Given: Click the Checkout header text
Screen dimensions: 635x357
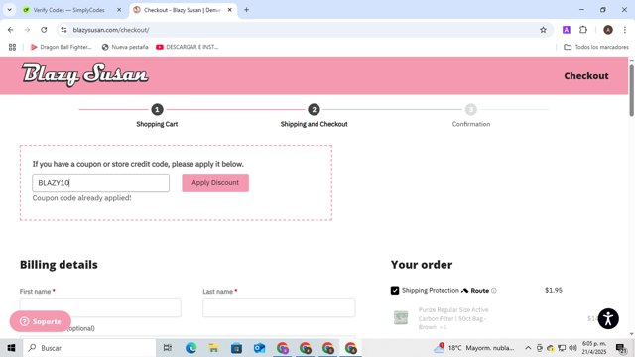Looking at the screenshot, I should (x=586, y=76).
